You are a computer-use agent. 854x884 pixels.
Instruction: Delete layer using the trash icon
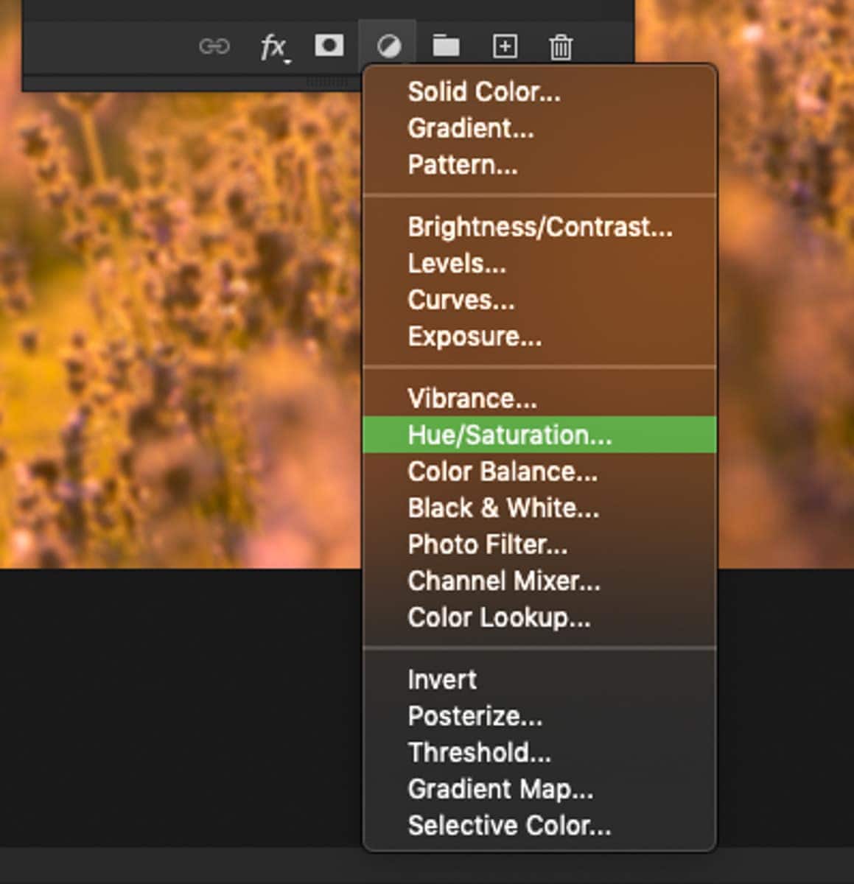pos(561,46)
